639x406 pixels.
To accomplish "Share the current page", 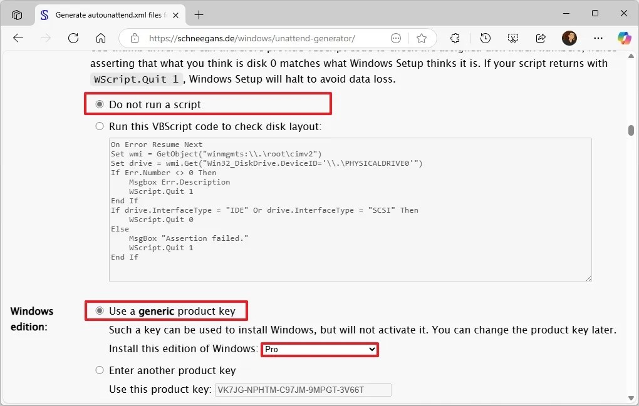I will [541, 38].
